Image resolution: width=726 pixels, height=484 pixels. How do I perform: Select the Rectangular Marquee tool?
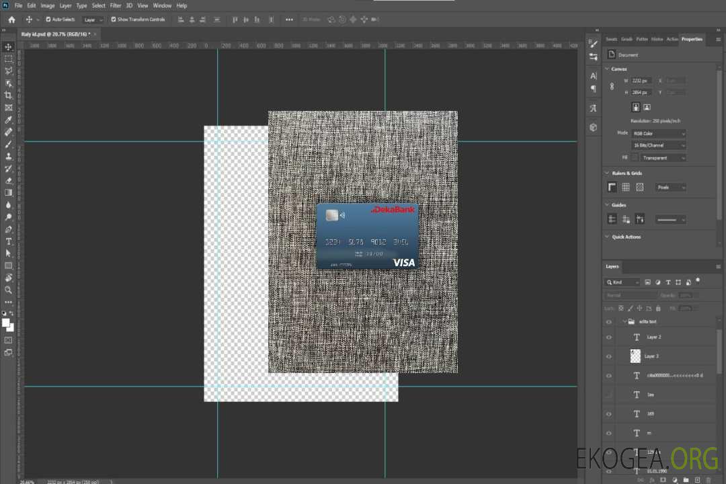(9, 58)
